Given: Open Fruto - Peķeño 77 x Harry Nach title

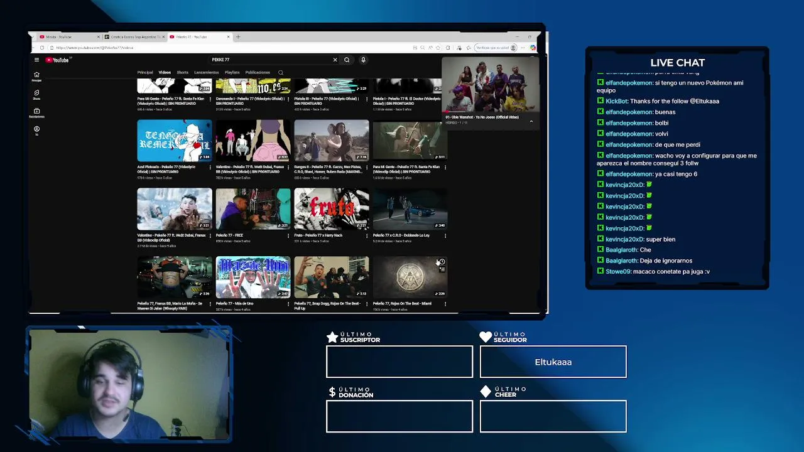Looking at the screenshot, I should [318, 235].
